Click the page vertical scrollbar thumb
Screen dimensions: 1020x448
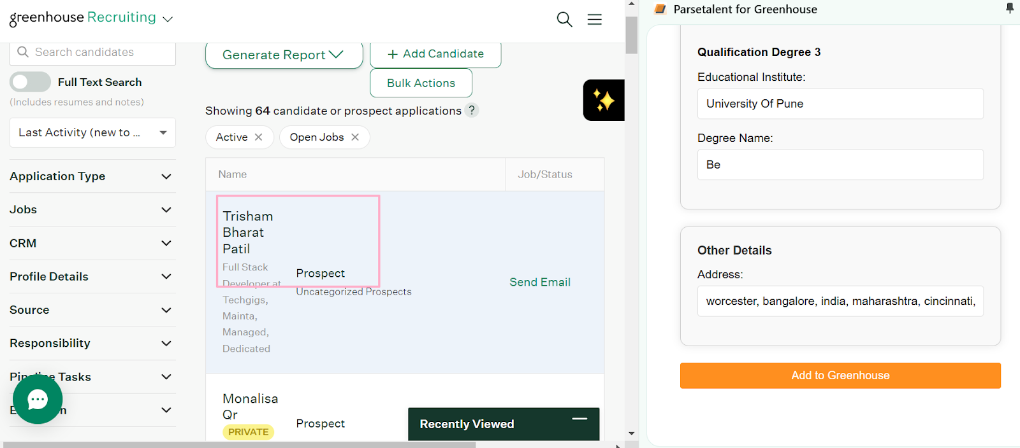coord(631,35)
